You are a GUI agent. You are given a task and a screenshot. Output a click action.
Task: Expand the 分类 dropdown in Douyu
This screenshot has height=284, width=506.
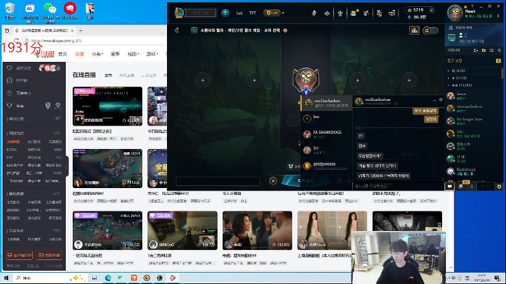97,54
